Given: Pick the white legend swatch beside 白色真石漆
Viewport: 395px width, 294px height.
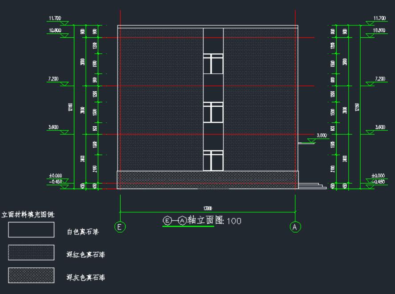Looking at the screenshot, I should coord(31,230).
